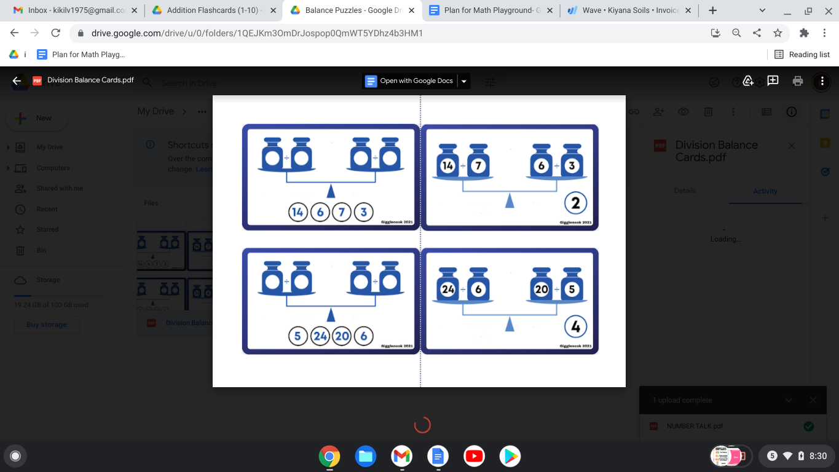Open the Chrome extensions puzzle icon
839x472 pixels.
(x=804, y=33)
